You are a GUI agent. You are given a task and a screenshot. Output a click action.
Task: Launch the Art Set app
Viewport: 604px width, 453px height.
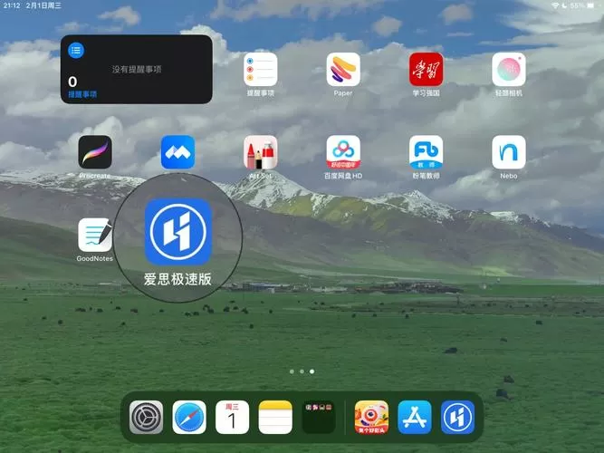point(261,152)
